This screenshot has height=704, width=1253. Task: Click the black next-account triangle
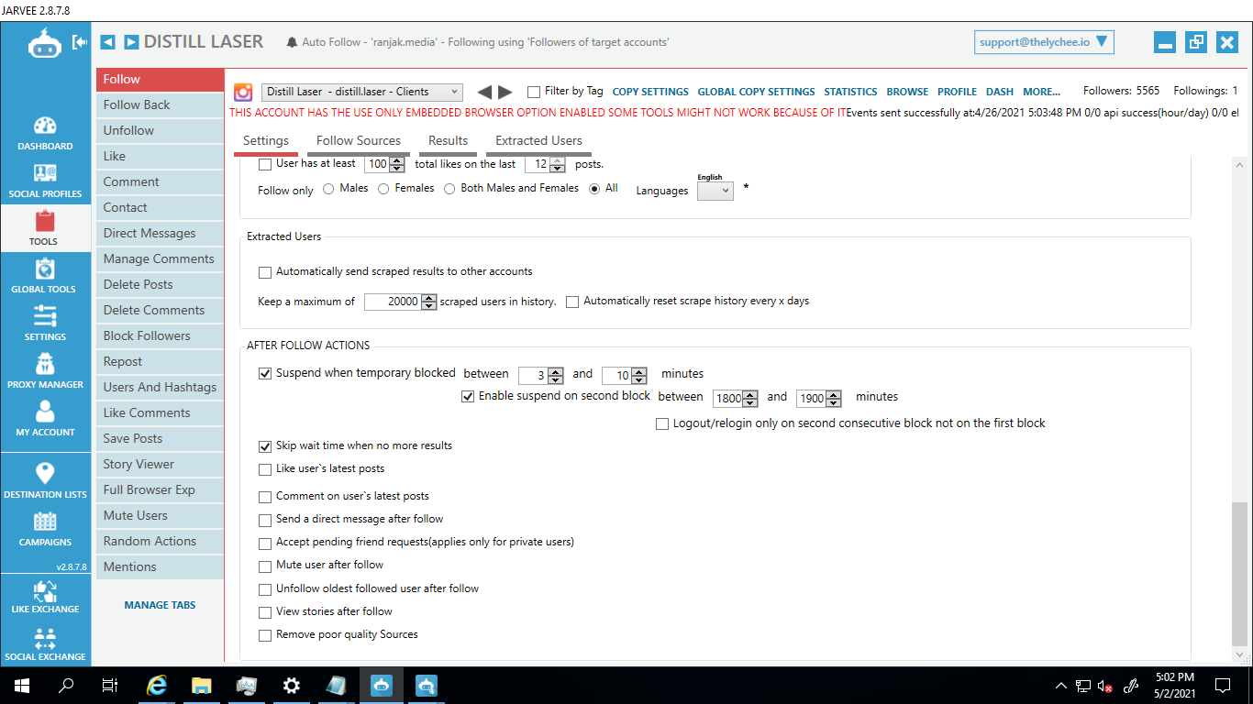click(505, 92)
